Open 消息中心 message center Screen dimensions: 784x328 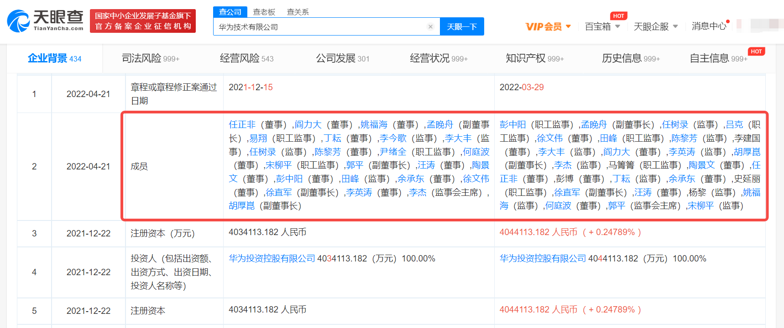(x=709, y=26)
